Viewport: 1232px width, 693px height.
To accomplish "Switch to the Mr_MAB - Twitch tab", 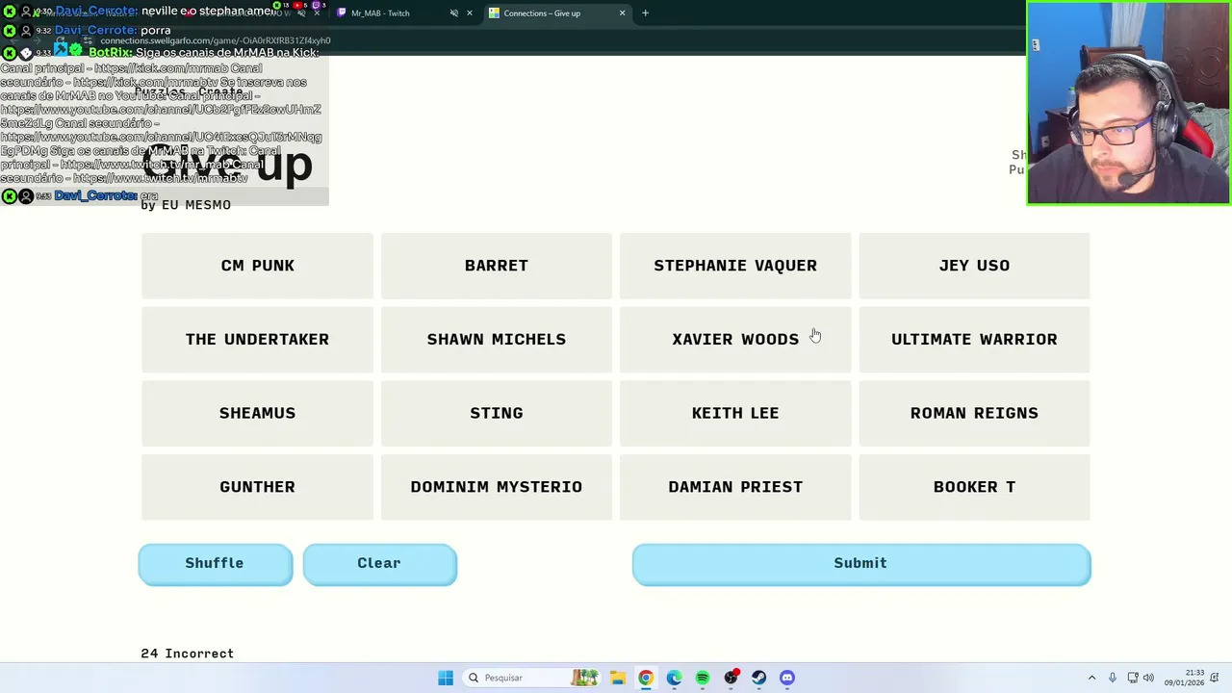I will [404, 13].
